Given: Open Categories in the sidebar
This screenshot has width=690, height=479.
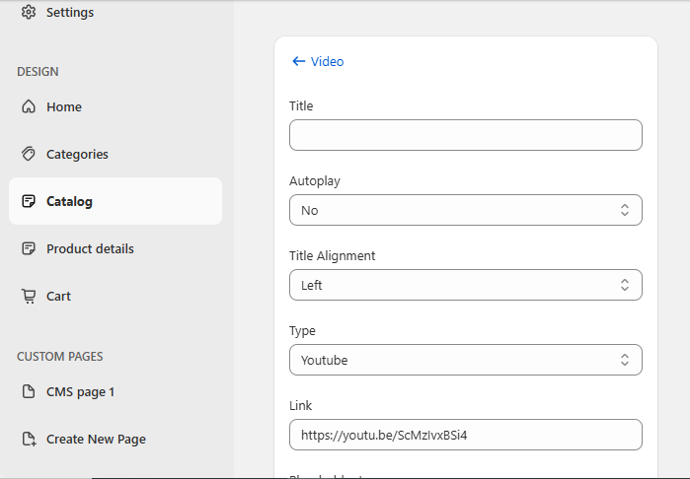Looking at the screenshot, I should pyautogui.click(x=115, y=155).
